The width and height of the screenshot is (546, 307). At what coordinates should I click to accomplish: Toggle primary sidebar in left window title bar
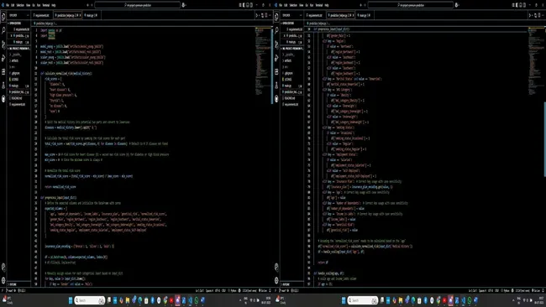pyautogui.click(x=244, y=5)
